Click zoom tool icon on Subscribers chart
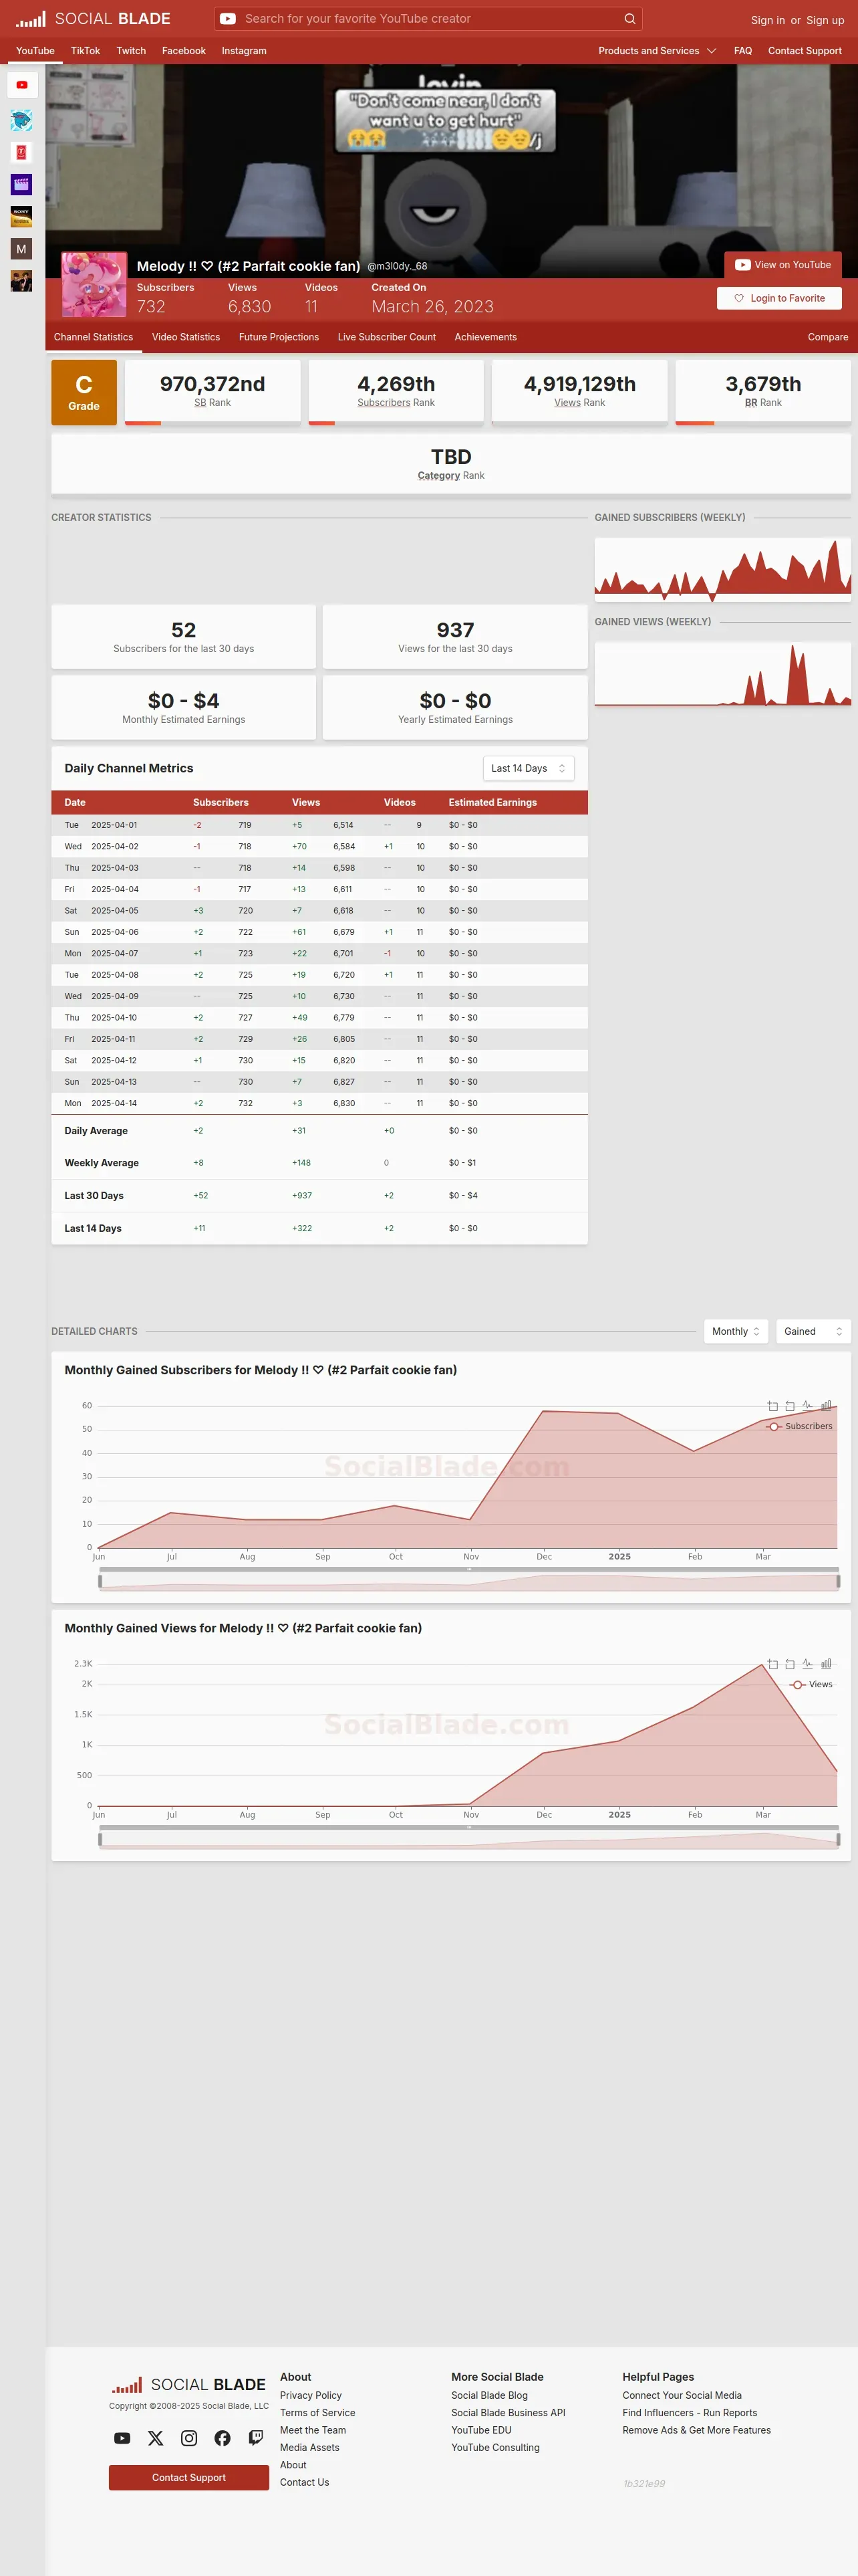 (772, 1406)
